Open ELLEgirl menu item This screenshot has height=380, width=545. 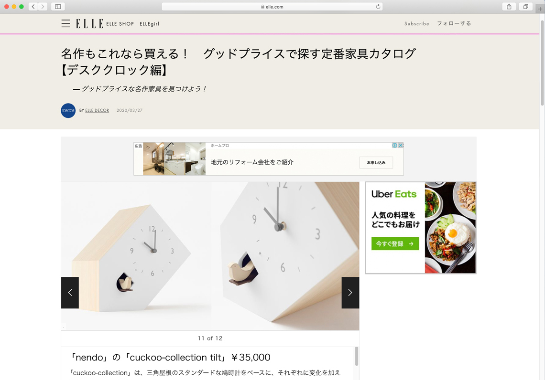(x=150, y=24)
